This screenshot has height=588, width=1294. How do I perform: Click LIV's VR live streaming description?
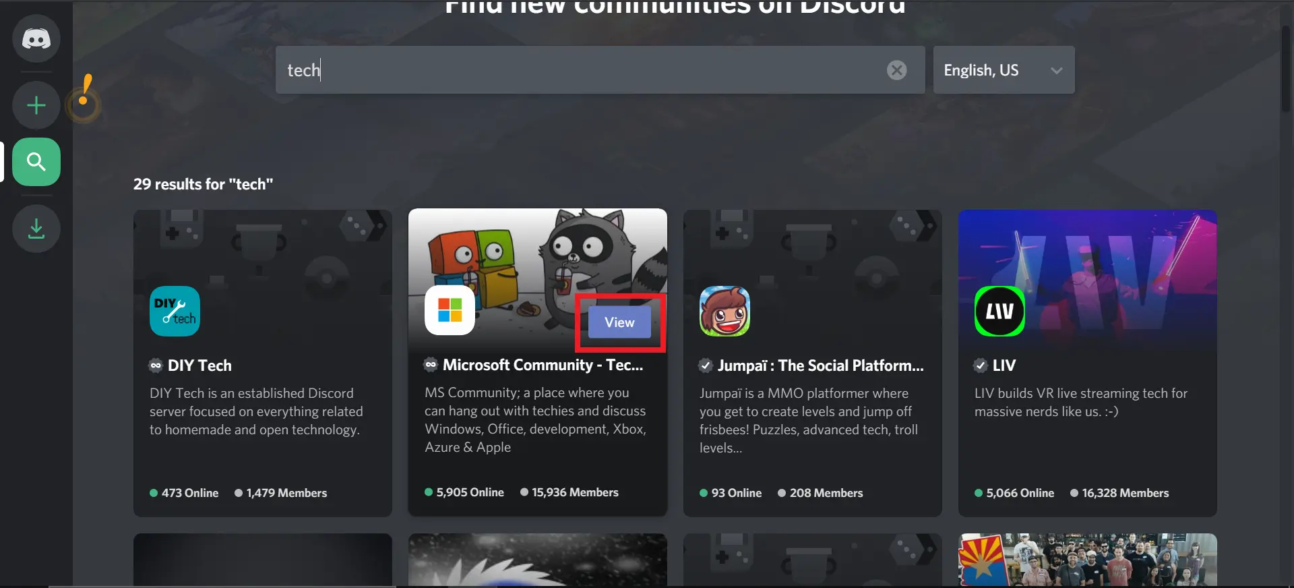point(1081,402)
